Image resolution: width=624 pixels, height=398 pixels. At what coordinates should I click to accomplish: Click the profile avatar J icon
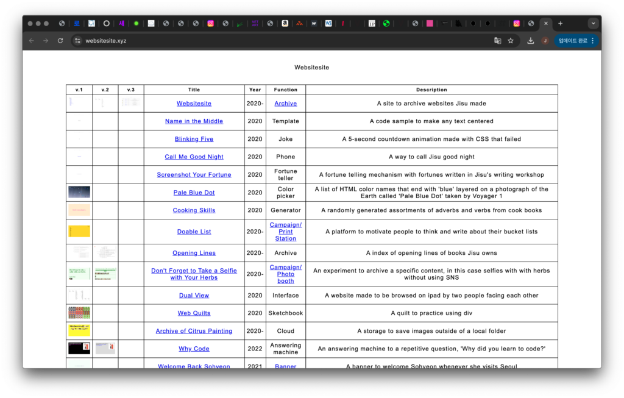545,41
